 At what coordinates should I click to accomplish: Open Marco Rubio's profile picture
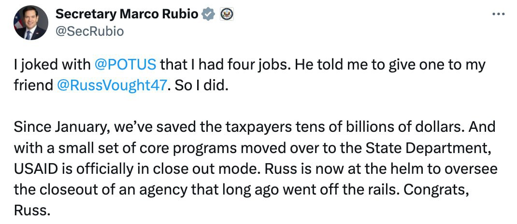(x=31, y=23)
